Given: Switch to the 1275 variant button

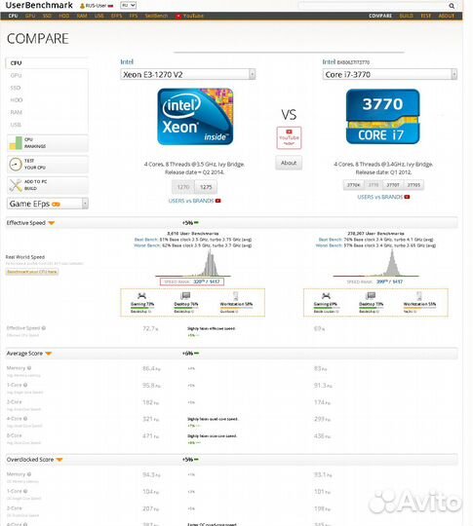Looking at the screenshot, I should click(x=206, y=187).
